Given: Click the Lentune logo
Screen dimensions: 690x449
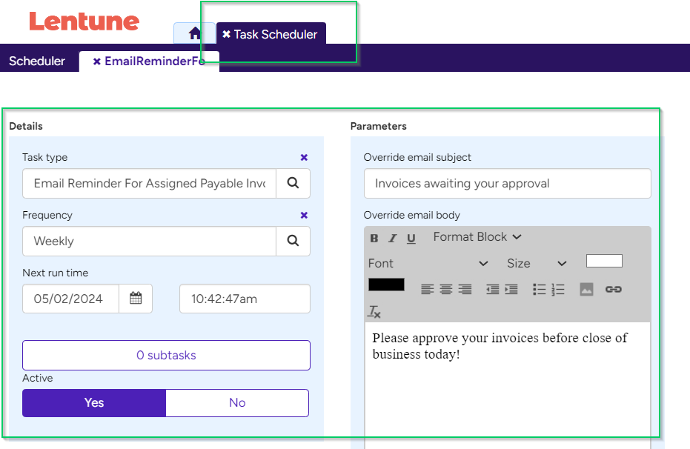Looking at the screenshot, I should point(84,21).
